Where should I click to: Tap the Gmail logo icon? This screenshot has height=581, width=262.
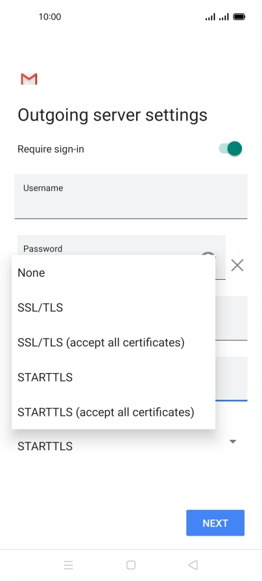click(x=29, y=79)
